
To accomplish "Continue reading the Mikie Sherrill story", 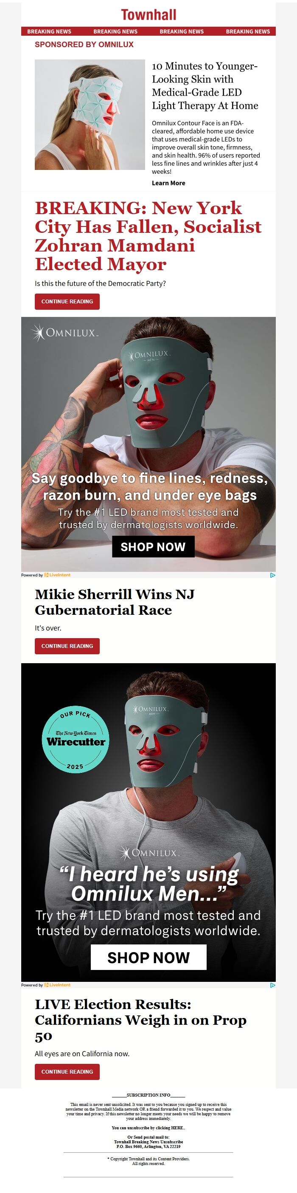I will tap(67, 646).
